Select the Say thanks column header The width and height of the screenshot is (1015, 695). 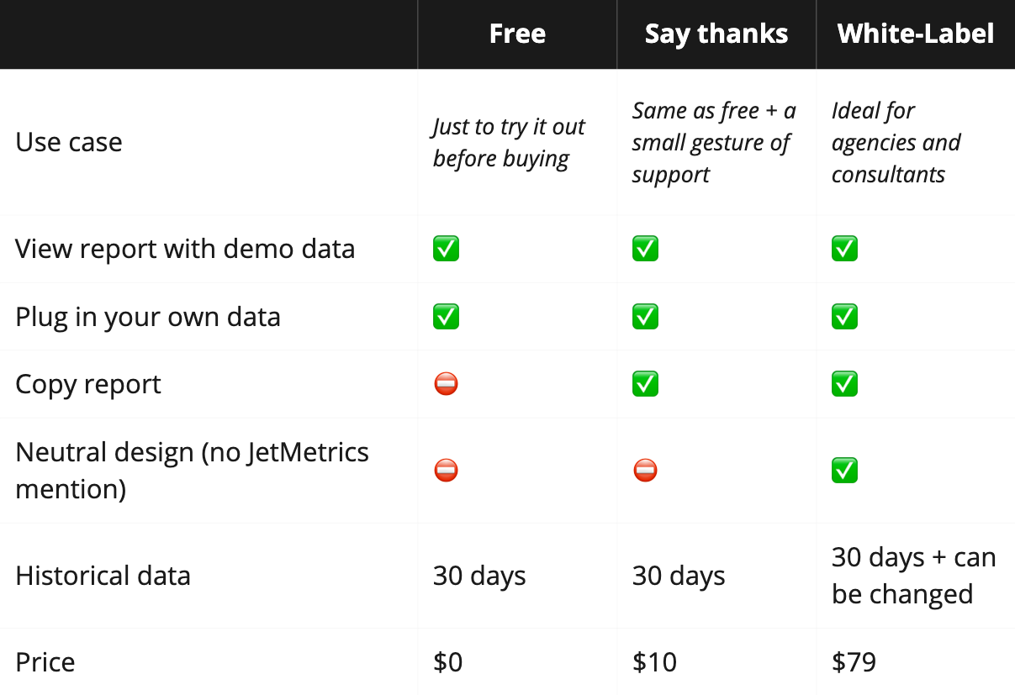716,34
